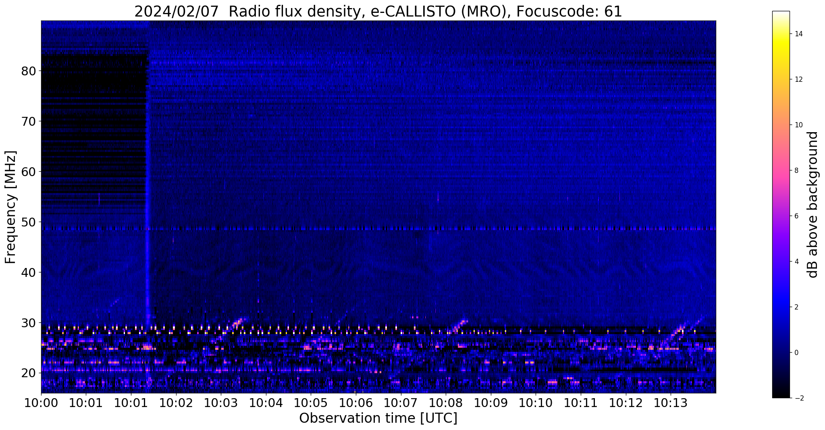The image size is (825, 430).
Task: Click the 10:12 time tick label
Action: tap(626, 403)
